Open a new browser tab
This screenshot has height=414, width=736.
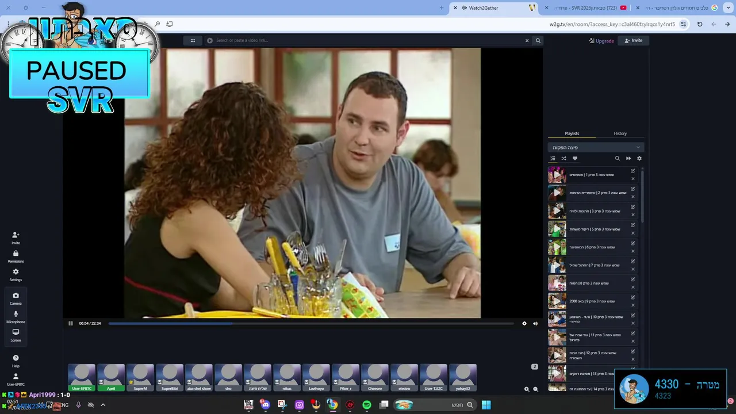(442, 7)
